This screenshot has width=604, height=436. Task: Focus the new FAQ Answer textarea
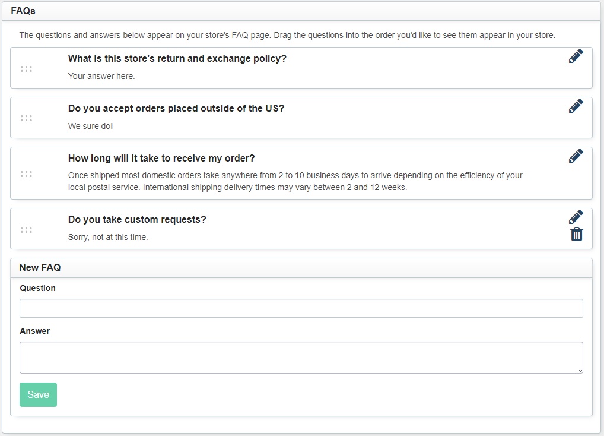click(301, 358)
